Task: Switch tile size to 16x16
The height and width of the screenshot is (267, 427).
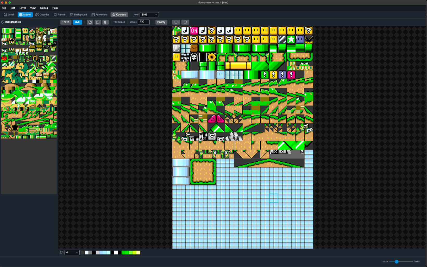Action: click(x=66, y=22)
